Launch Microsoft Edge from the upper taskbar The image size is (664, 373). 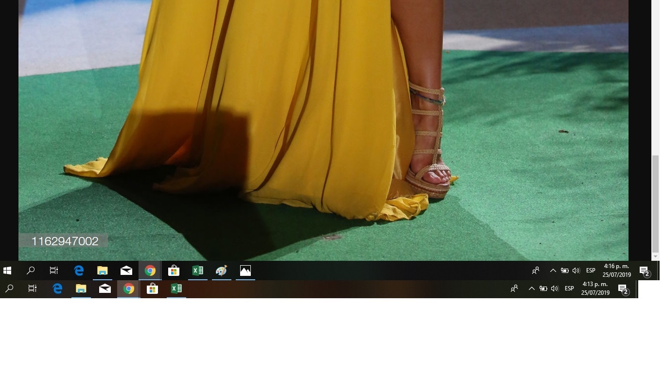click(x=79, y=271)
